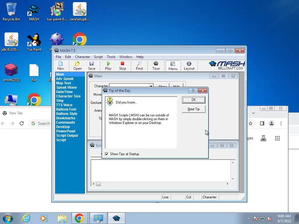The height and width of the screenshot is (224, 299).
Task: Open the Edit menu
Action: pyautogui.click(x=68, y=57)
